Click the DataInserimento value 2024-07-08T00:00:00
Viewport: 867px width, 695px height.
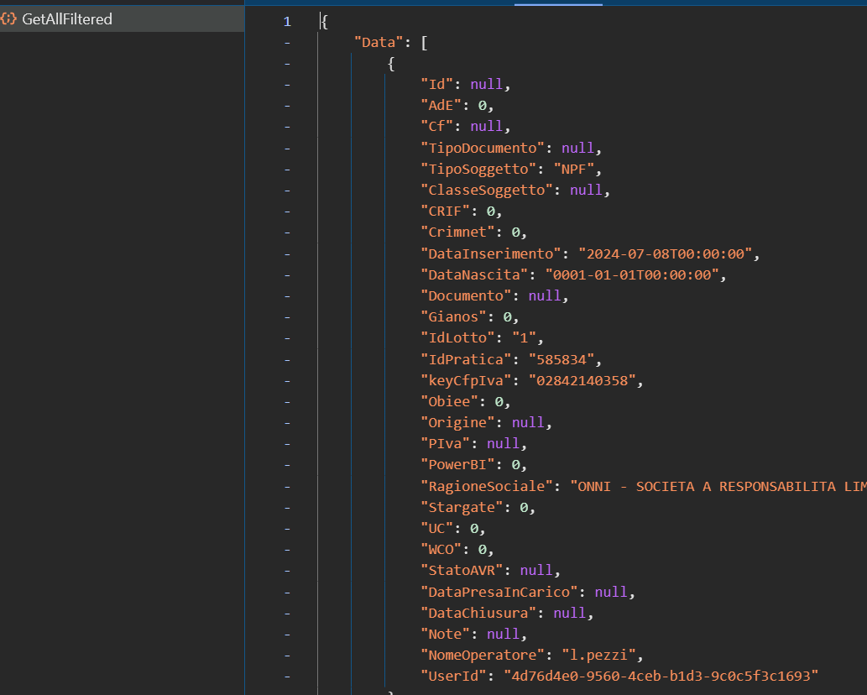pyautogui.click(x=665, y=253)
